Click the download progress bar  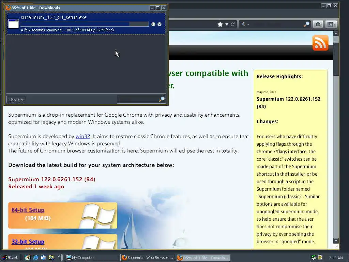pyautogui.click(x=85, y=24)
